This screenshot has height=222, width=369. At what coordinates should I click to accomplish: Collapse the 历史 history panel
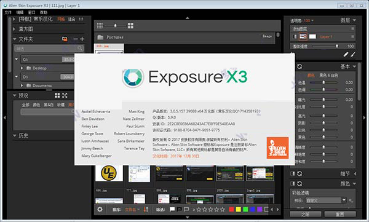tap(15, 136)
